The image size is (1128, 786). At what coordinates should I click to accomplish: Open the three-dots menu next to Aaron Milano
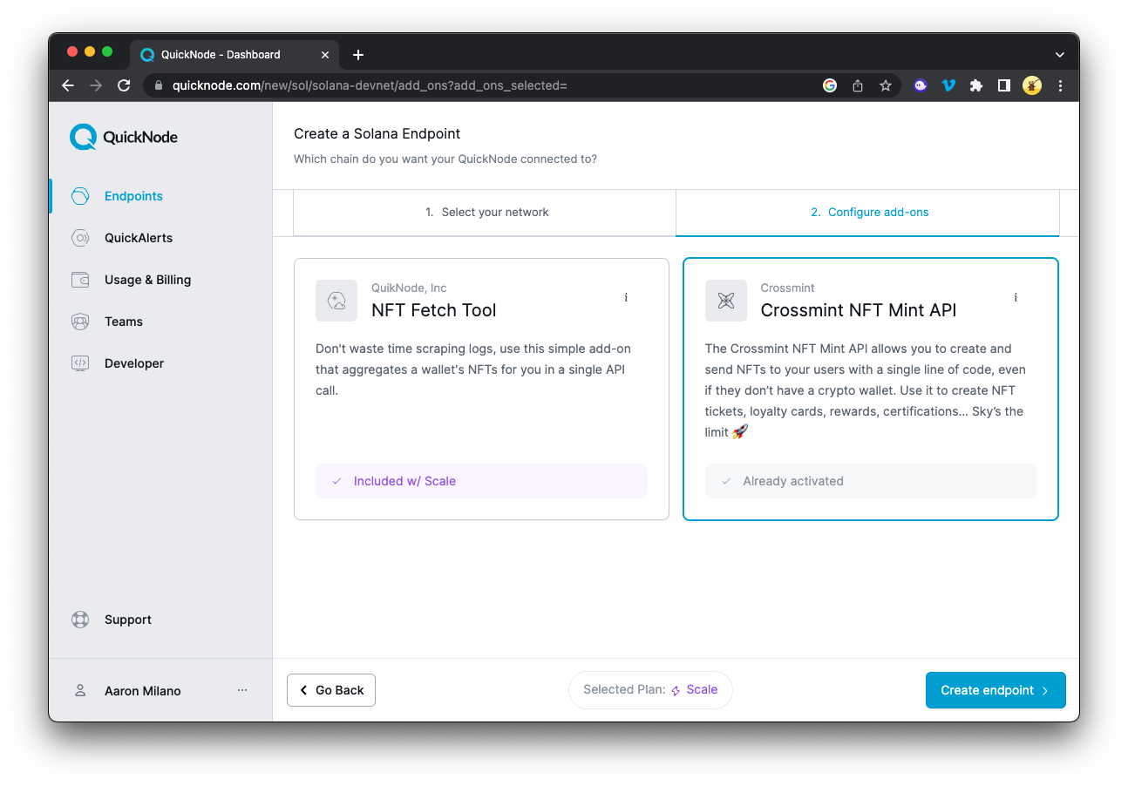pos(242,690)
